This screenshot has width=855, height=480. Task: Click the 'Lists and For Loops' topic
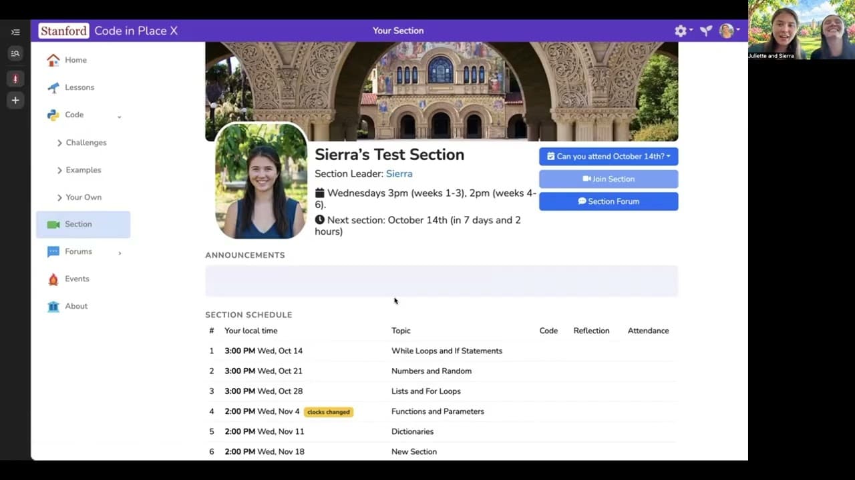click(426, 391)
